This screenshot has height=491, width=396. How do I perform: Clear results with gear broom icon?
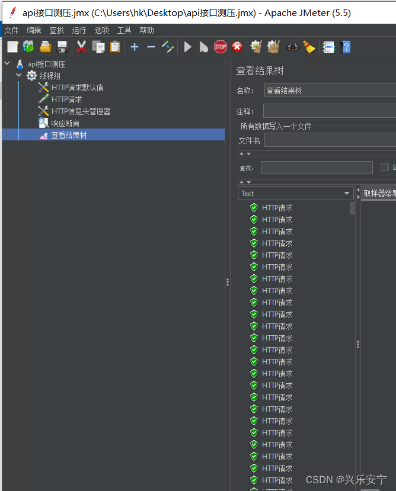coord(256,47)
